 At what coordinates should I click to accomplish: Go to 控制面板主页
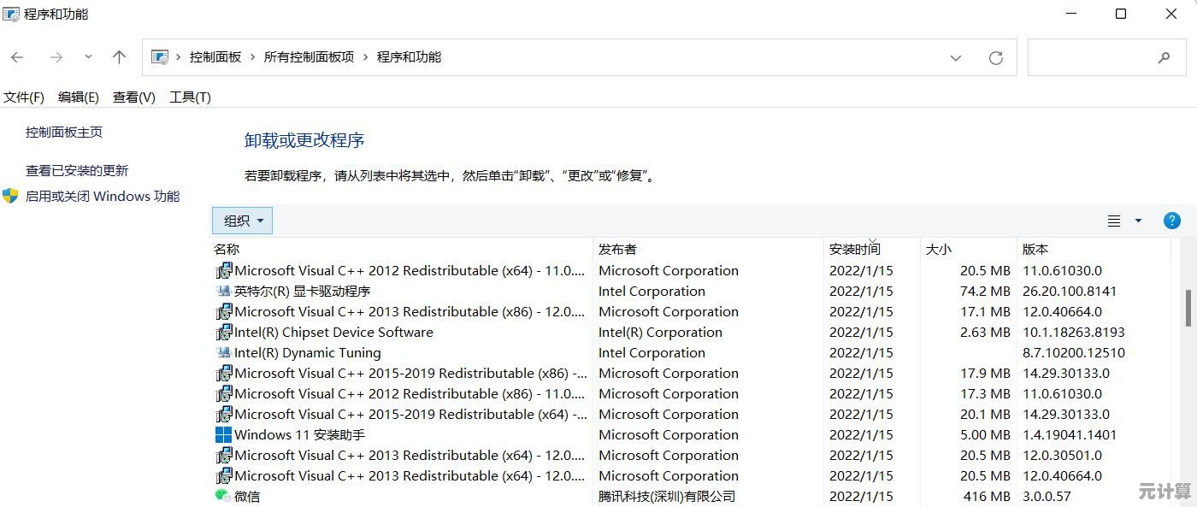point(64,133)
